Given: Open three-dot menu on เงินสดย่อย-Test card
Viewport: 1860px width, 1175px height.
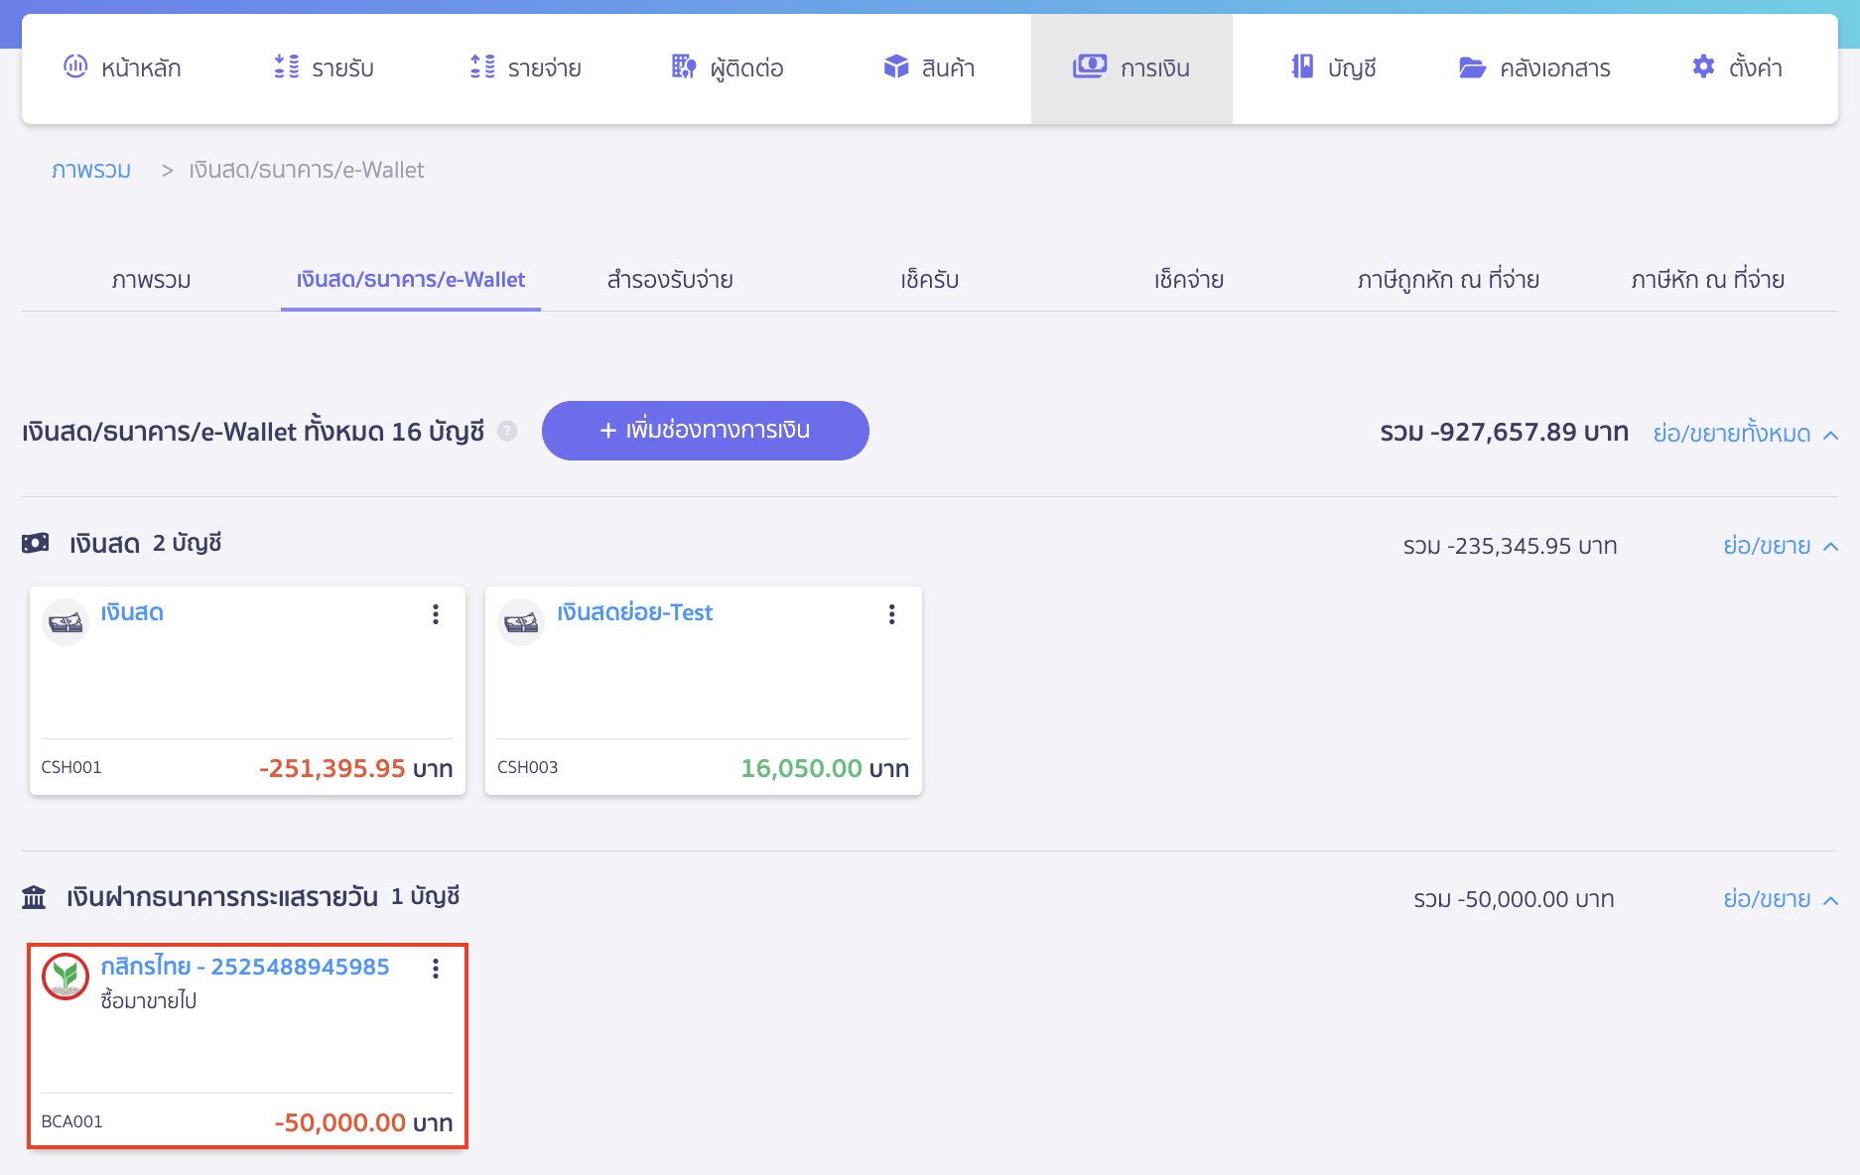Looking at the screenshot, I should coord(892,614).
